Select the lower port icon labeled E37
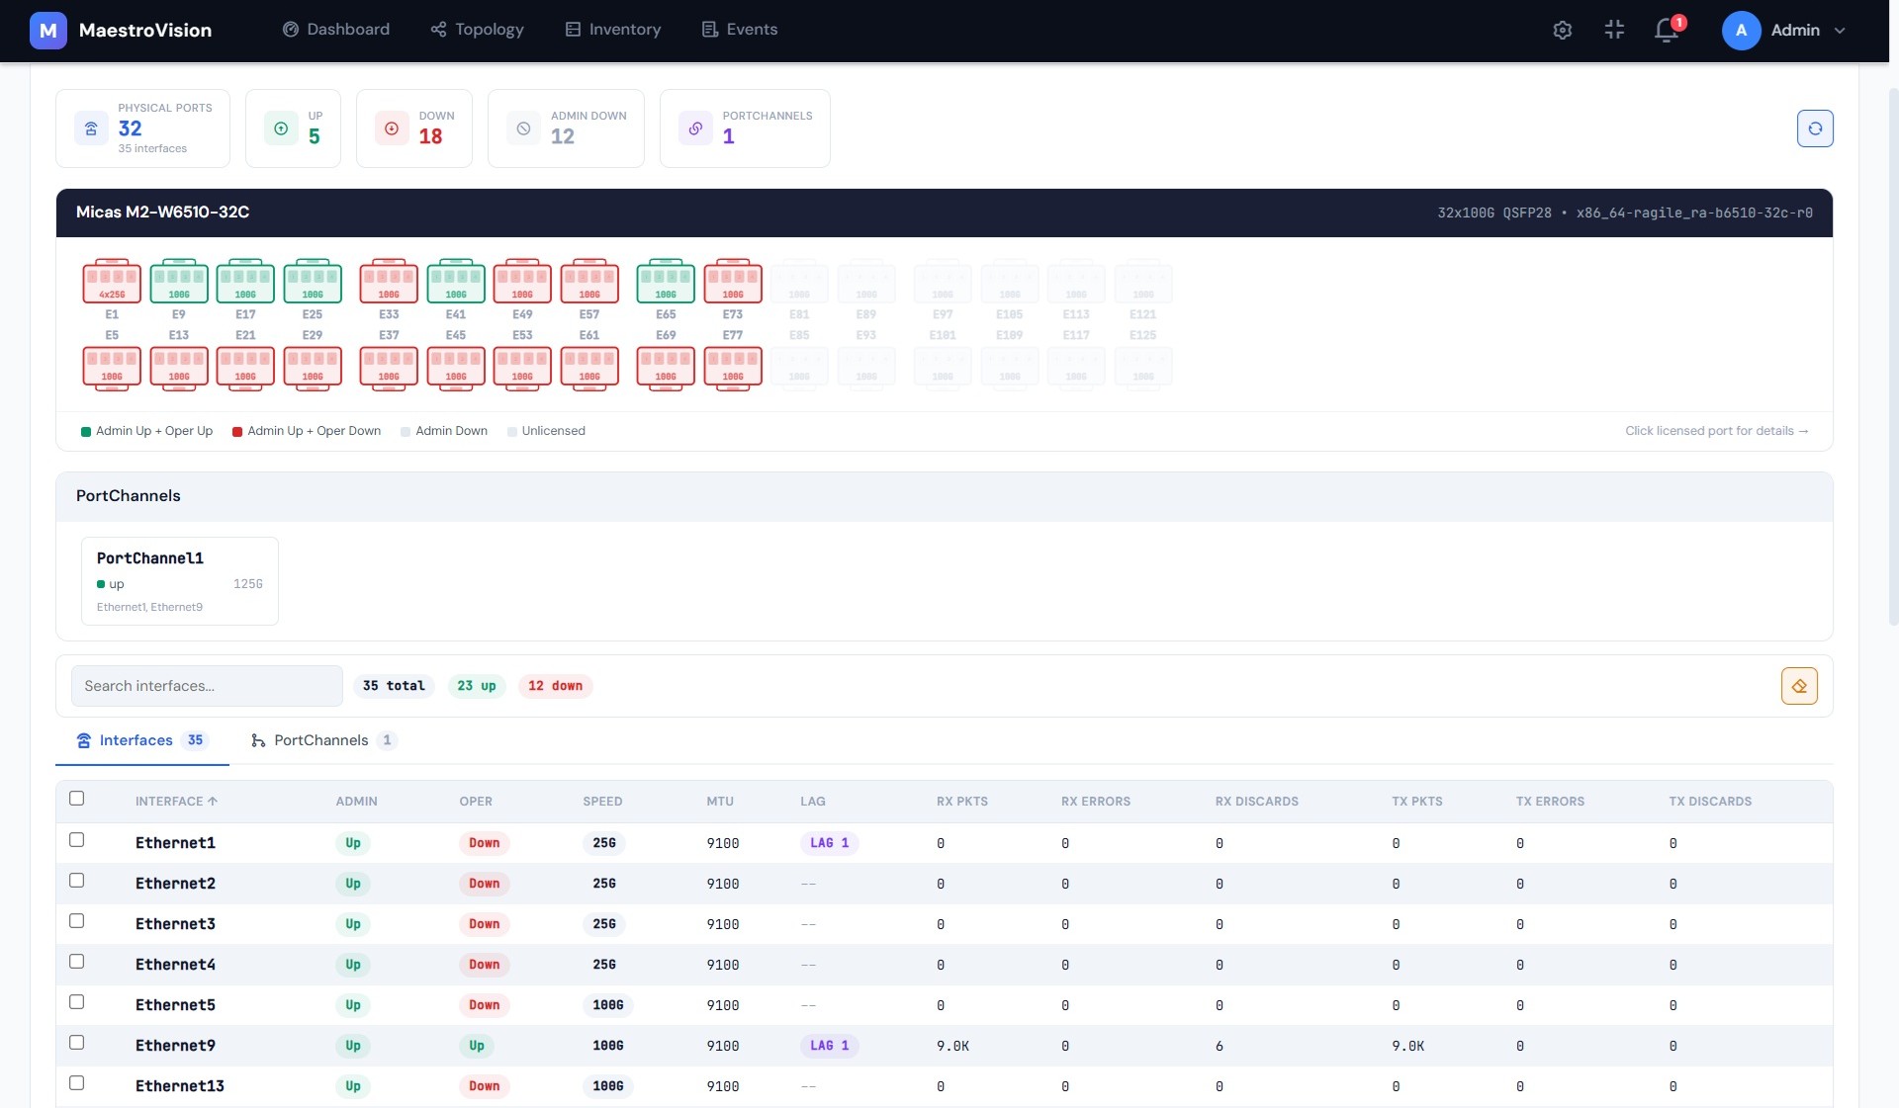 389,369
